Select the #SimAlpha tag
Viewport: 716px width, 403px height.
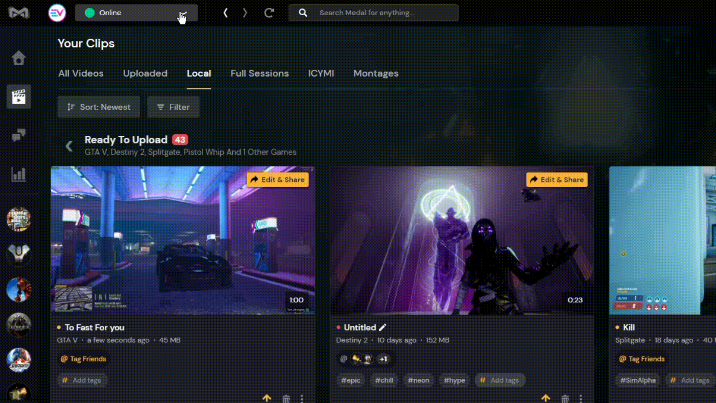pyautogui.click(x=638, y=380)
